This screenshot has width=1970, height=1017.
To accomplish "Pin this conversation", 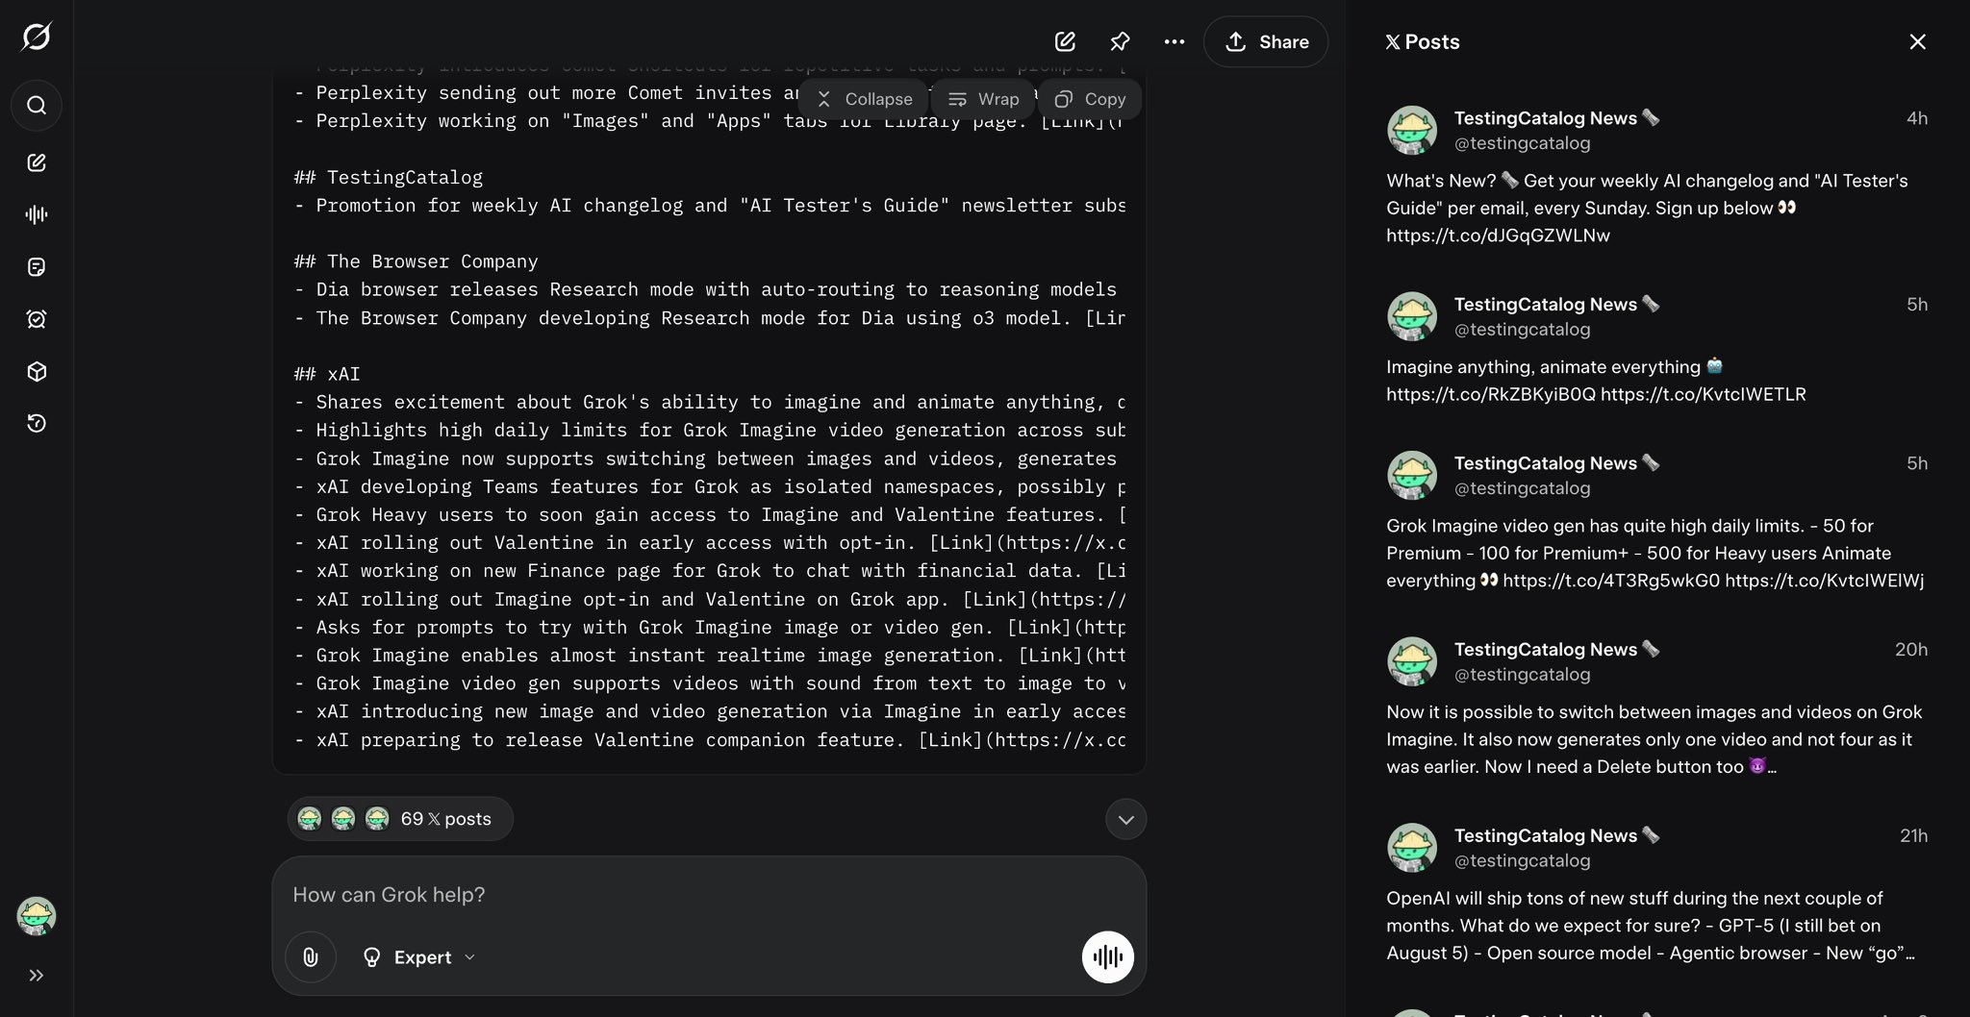I will click(x=1120, y=41).
